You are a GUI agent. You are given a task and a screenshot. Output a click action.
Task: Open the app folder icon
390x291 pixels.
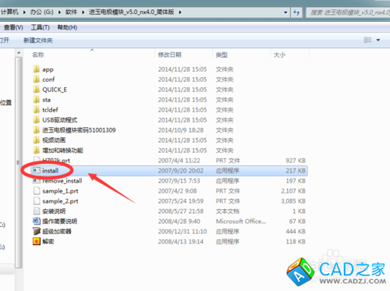click(37, 69)
